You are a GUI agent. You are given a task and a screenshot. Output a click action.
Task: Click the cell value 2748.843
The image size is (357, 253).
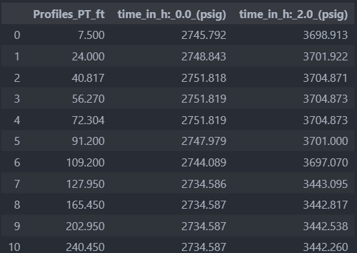(x=204, y=56)
